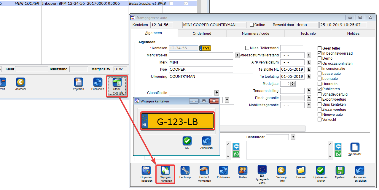Click Modeljaar stepper arrows
The width and height of the screenshot is (379, 190).
293,84
